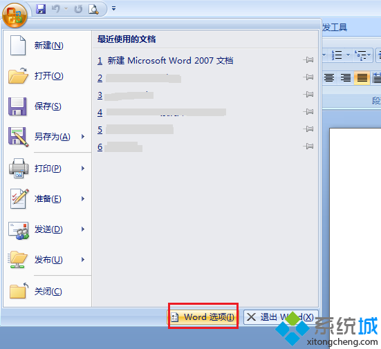Screen dimensions: 381x349
Task: Click the Word 选项(I) button
Action: pyautogui.click(x=203, y=317)
